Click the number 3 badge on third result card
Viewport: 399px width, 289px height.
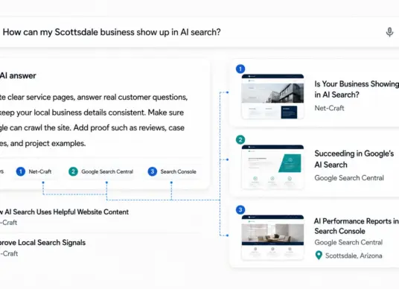(x=240, y=210)
